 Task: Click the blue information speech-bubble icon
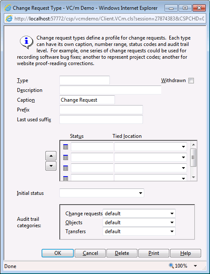26,42
